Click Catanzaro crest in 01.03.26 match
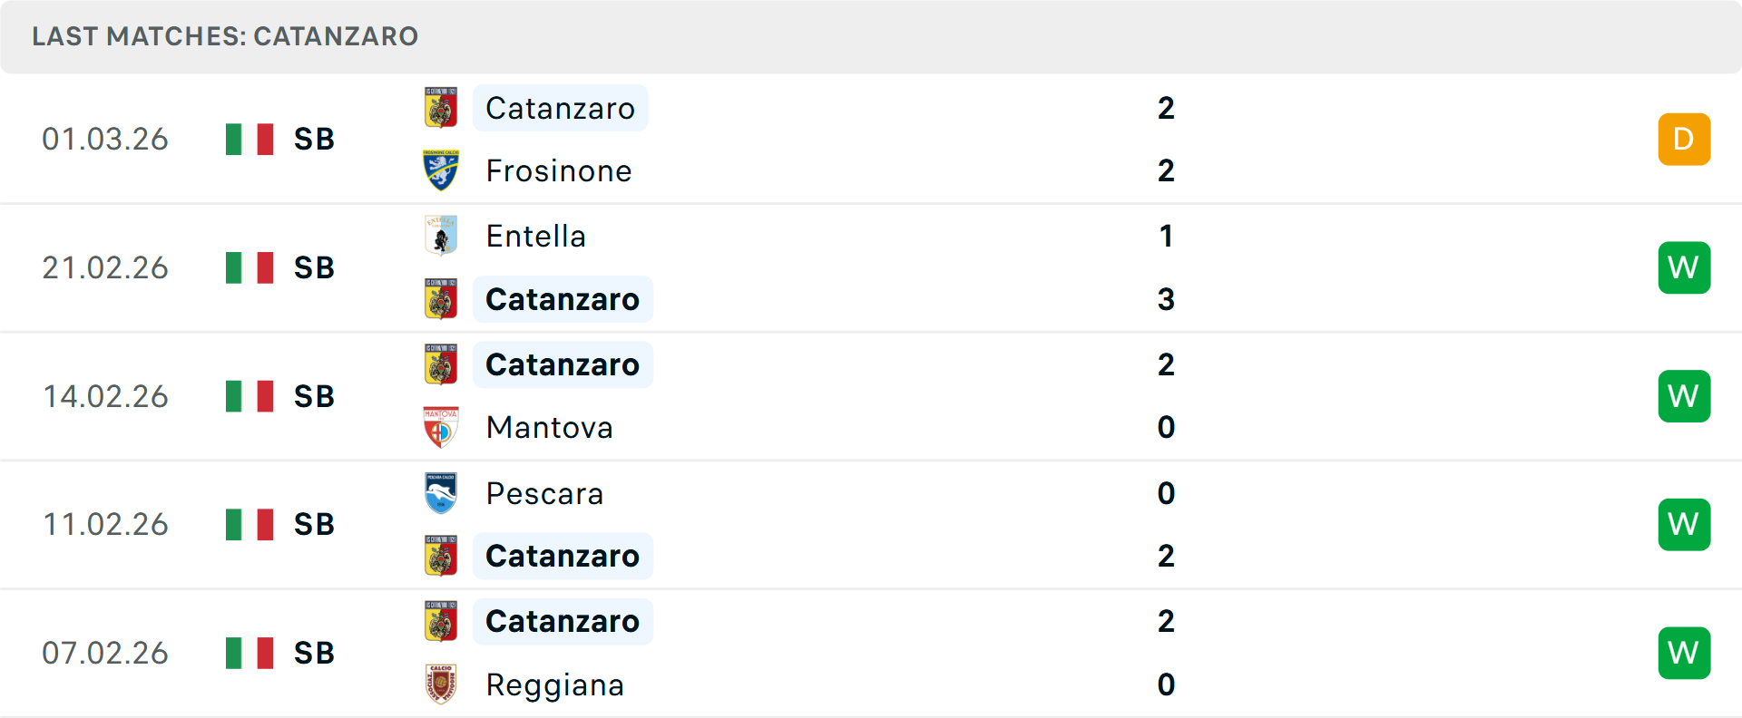Viewport: 1742px width, 718px height. pos(441,108)
